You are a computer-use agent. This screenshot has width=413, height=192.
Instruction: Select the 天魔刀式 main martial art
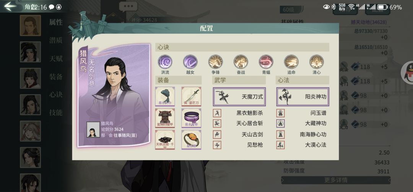coord(239,97)
